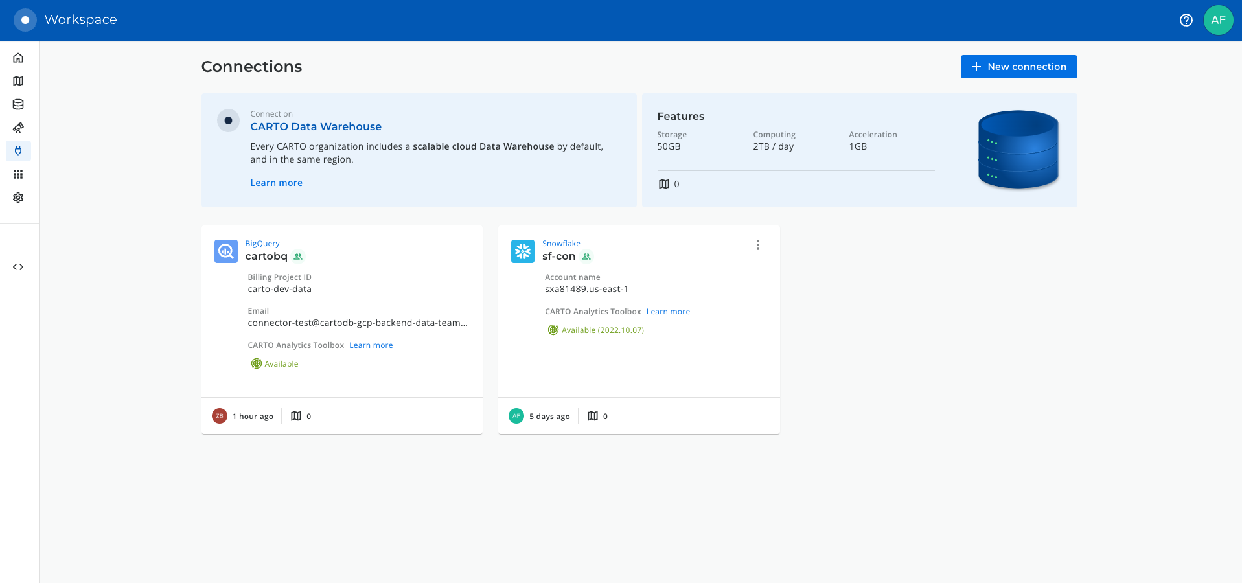Click the cartobq connection name

point(266,257)
